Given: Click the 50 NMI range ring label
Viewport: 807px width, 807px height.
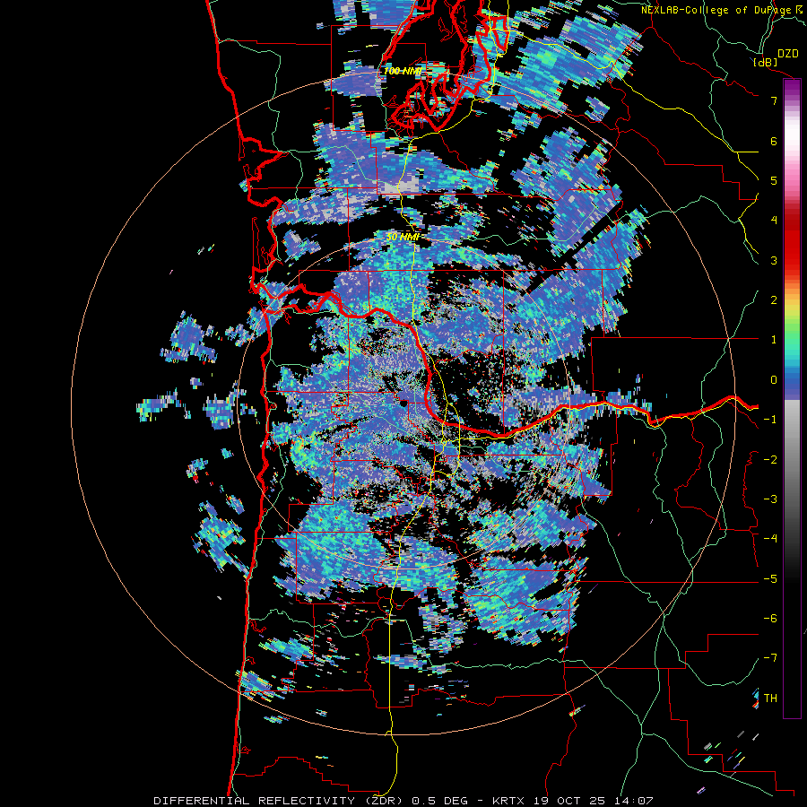Looking at the screenshot, I should [403, 237].
